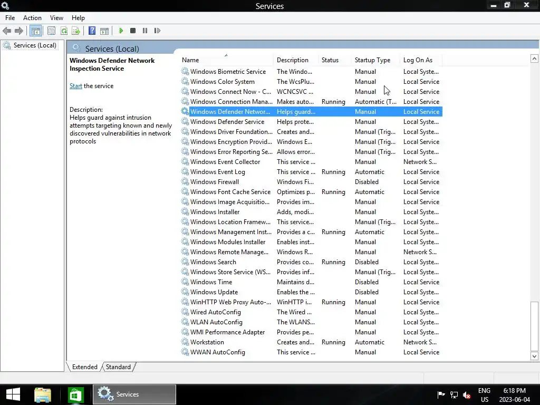Open the File menu

point(10,18)
